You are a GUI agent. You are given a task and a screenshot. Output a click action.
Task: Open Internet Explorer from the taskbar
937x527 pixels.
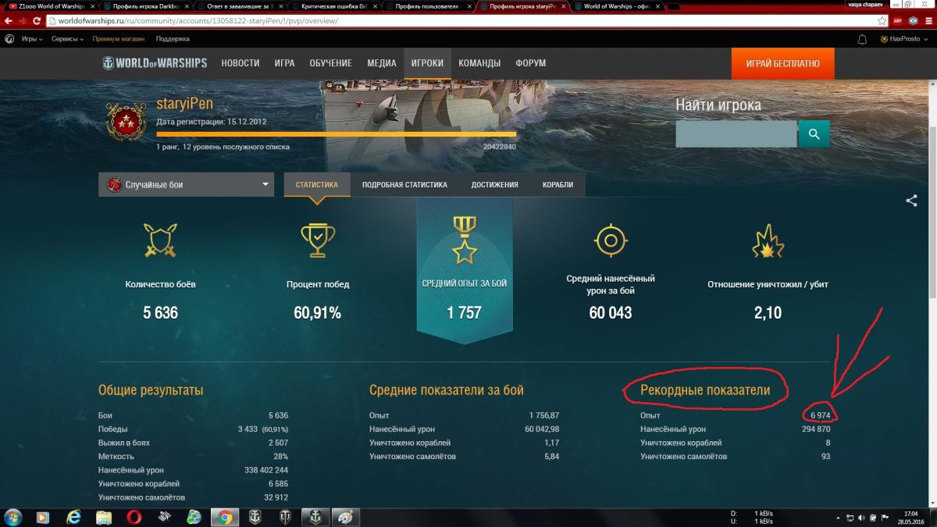pyautogui.click(x=74, y=517)
